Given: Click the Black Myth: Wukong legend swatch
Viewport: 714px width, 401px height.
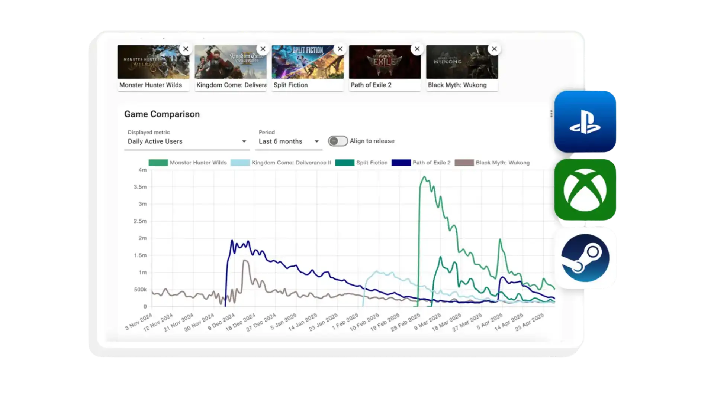Looking at the screenshot, I should coord(464,163).
